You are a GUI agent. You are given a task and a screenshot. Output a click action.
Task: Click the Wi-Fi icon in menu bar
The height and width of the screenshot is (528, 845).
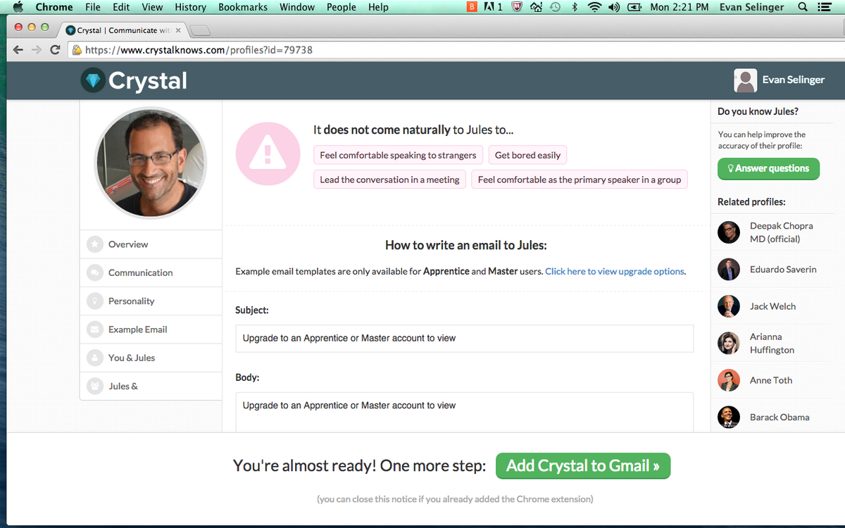[596, 7]
